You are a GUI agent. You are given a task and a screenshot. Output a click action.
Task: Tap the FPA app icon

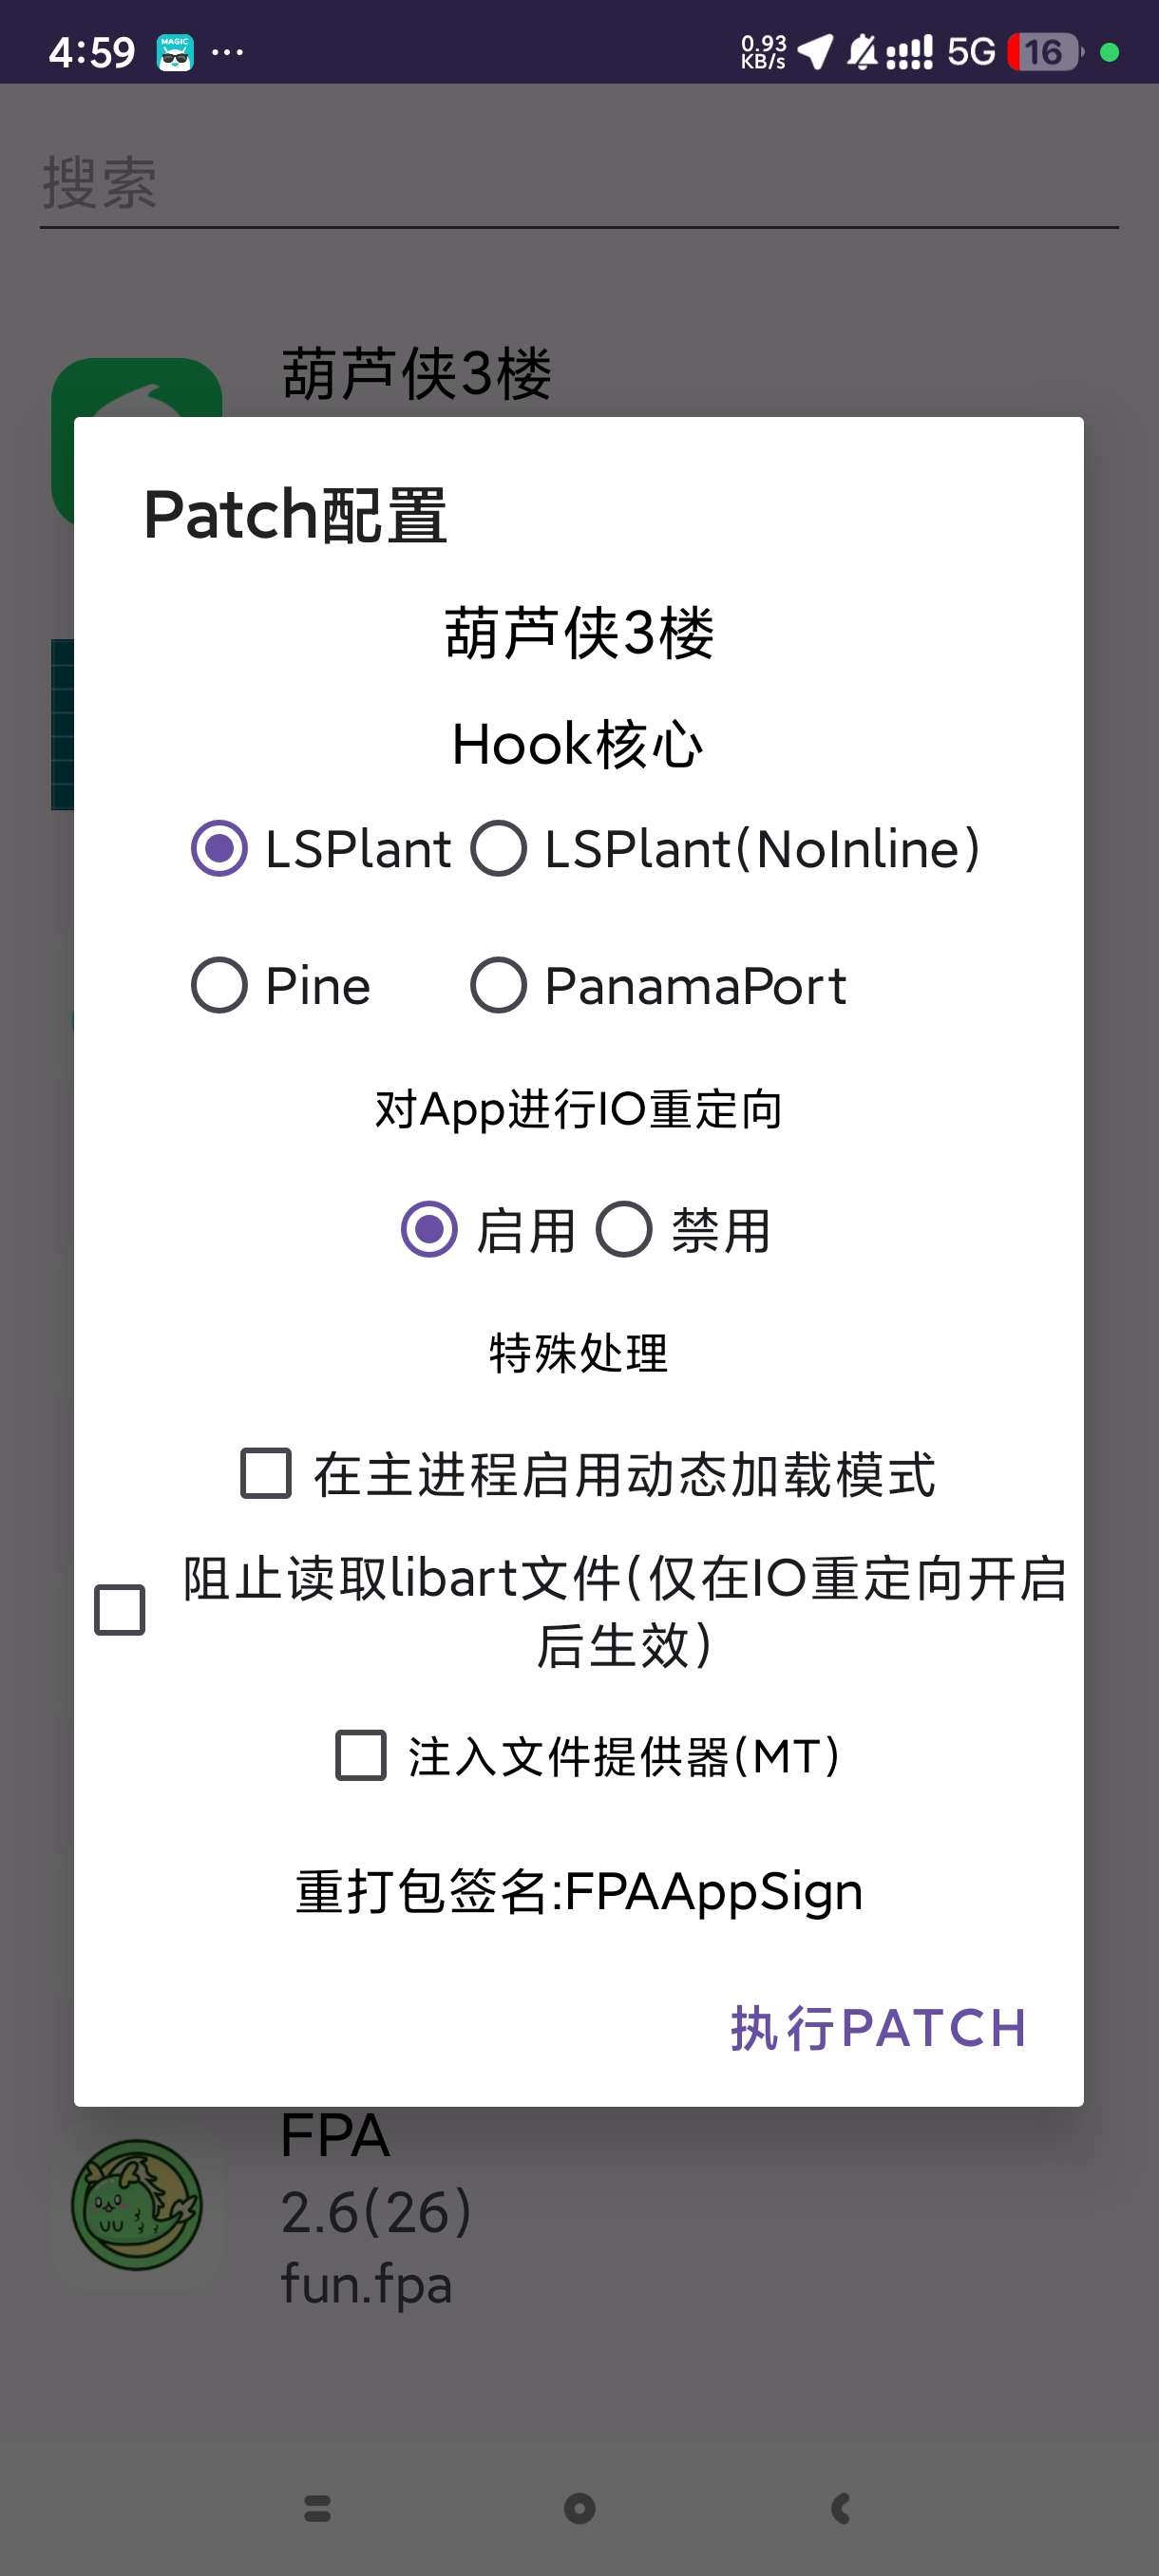tap(137, 2205)
